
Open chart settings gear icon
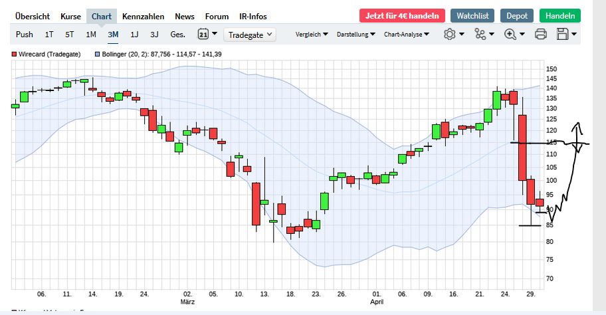450,34
